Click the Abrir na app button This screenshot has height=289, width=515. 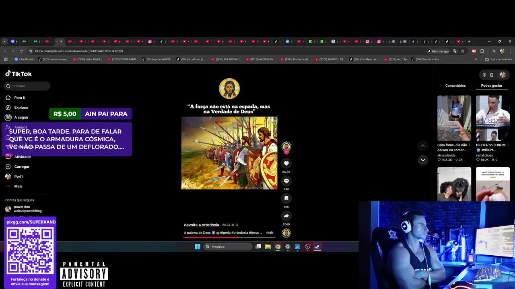tap(438, 51)
